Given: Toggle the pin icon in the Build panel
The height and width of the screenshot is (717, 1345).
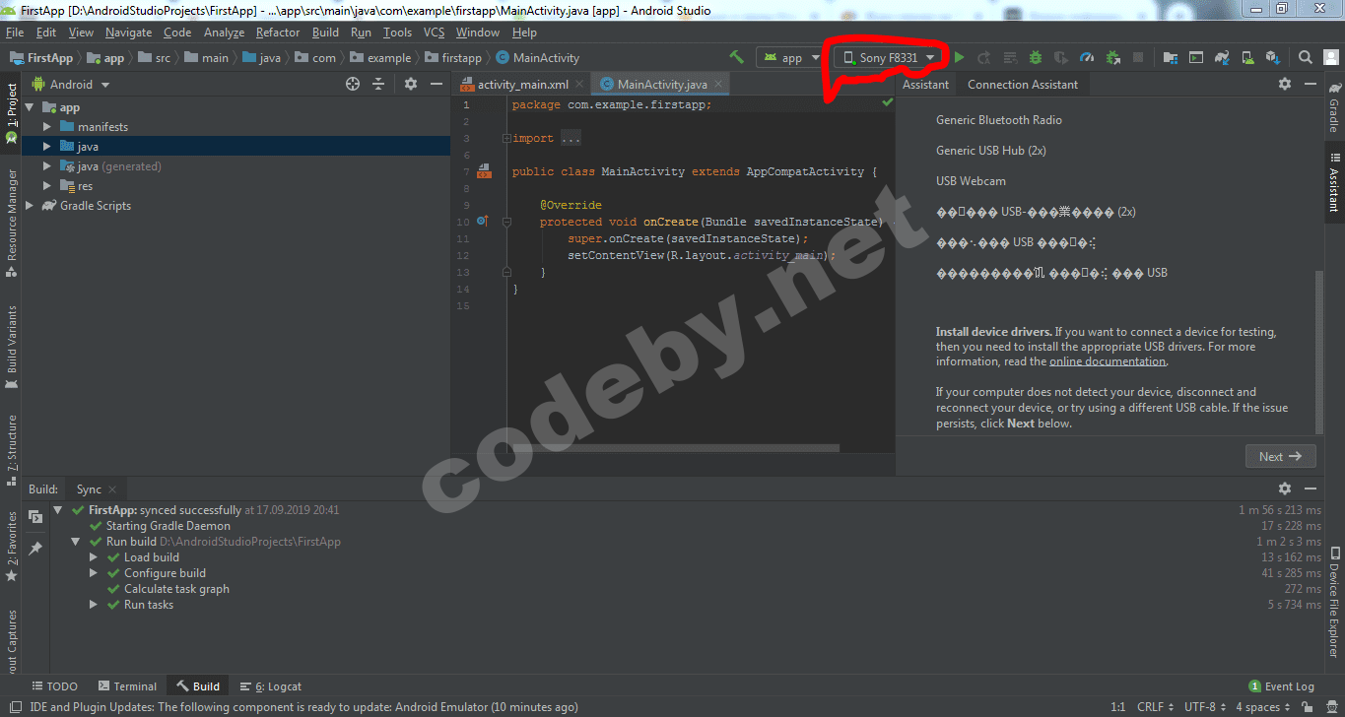Looking at the screenshot, I should coord(35,548).
